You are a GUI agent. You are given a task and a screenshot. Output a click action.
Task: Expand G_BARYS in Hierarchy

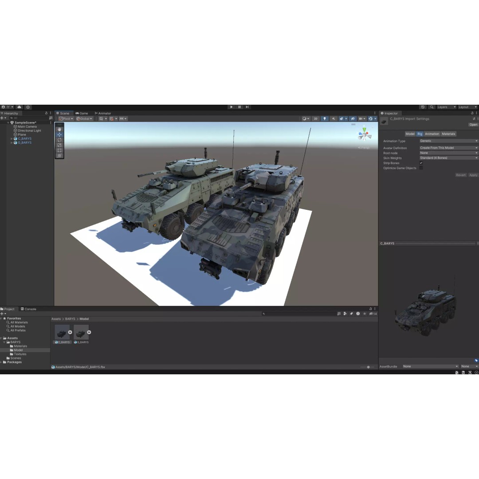pyautogui.click(x=12, y=143)
